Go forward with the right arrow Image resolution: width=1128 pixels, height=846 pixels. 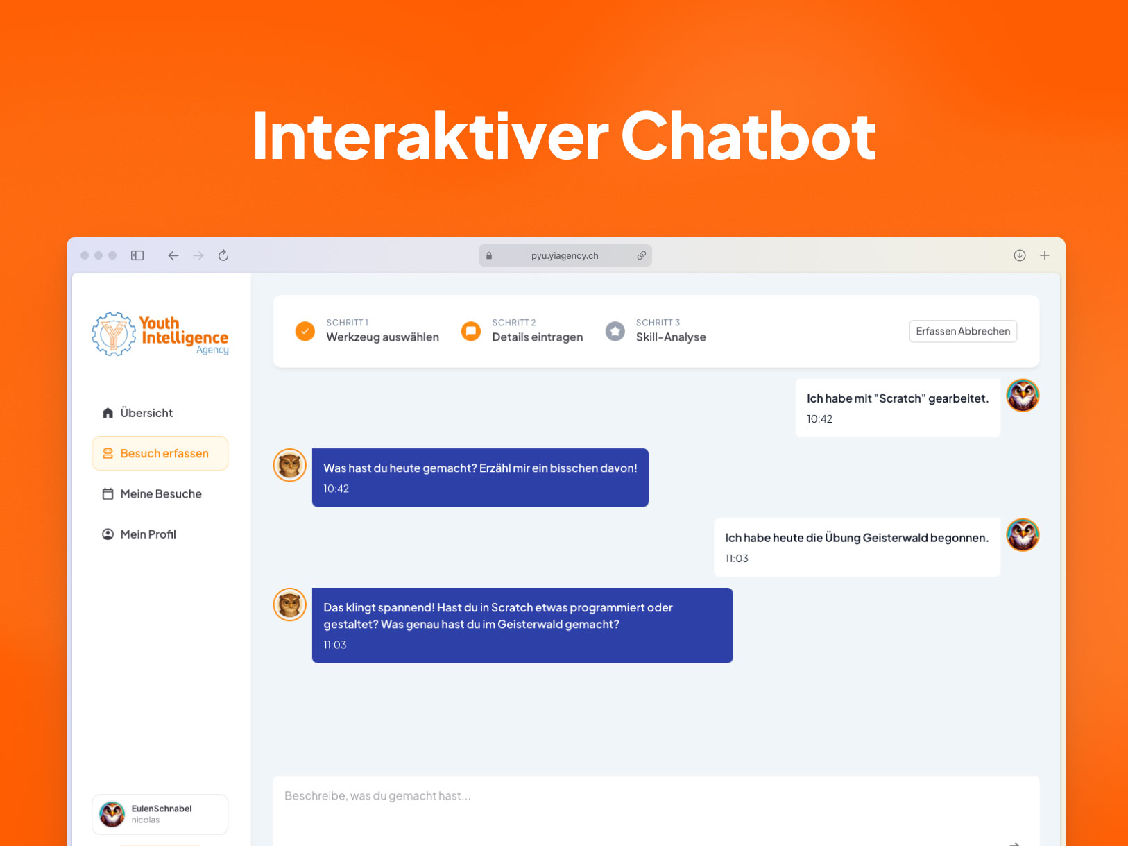[x=198, y=255]
